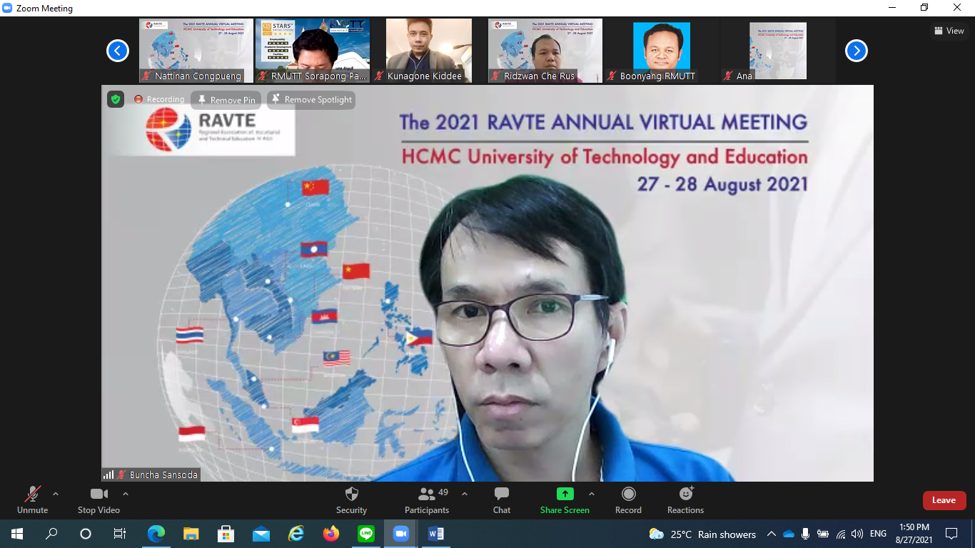Select Ridzwan Che Rus's video thumbnail
This screenshot has width=975, height=548.
coord(545,51)
